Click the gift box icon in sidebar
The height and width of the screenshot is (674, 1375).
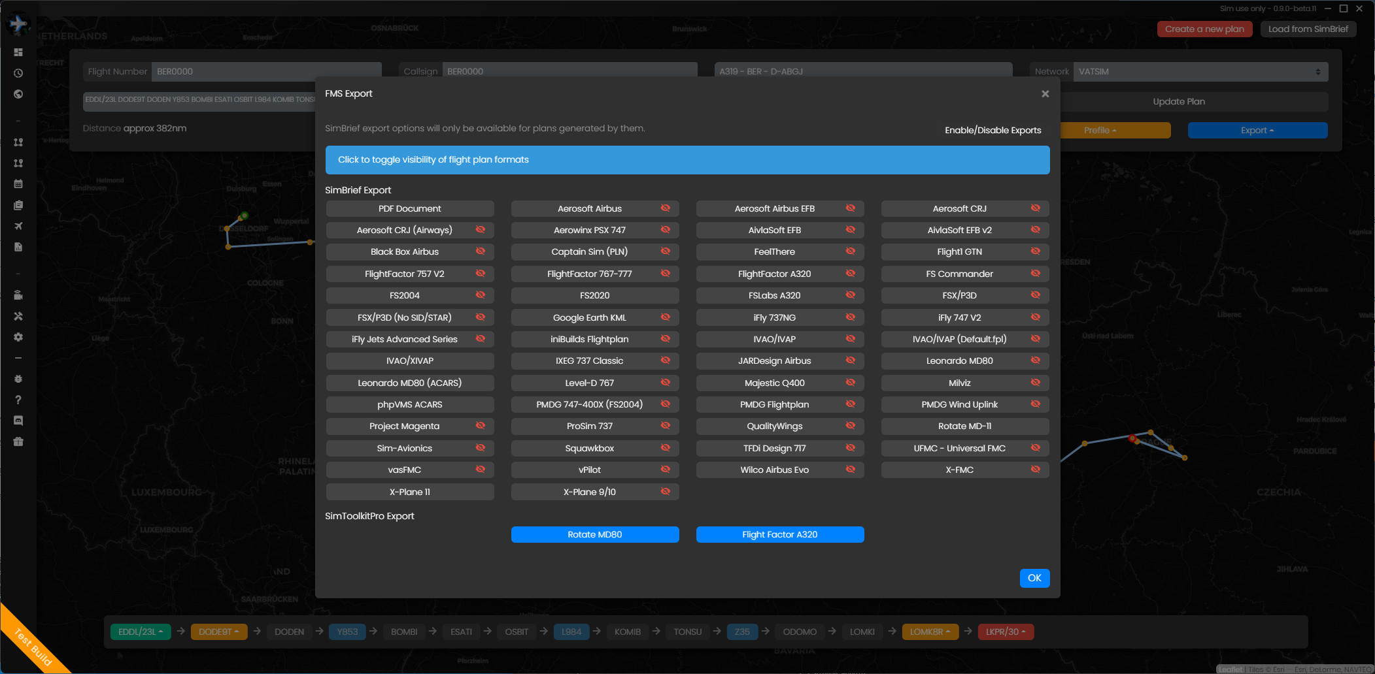(18, 441)
